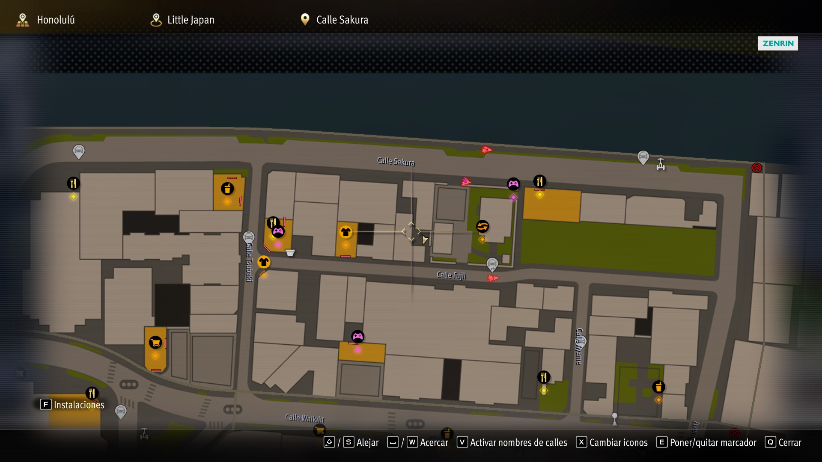Select the segway rental icon on Calle Sakura
Image resolution: width=822 pixels, height=462 pixels.
[x=661, y=164]
